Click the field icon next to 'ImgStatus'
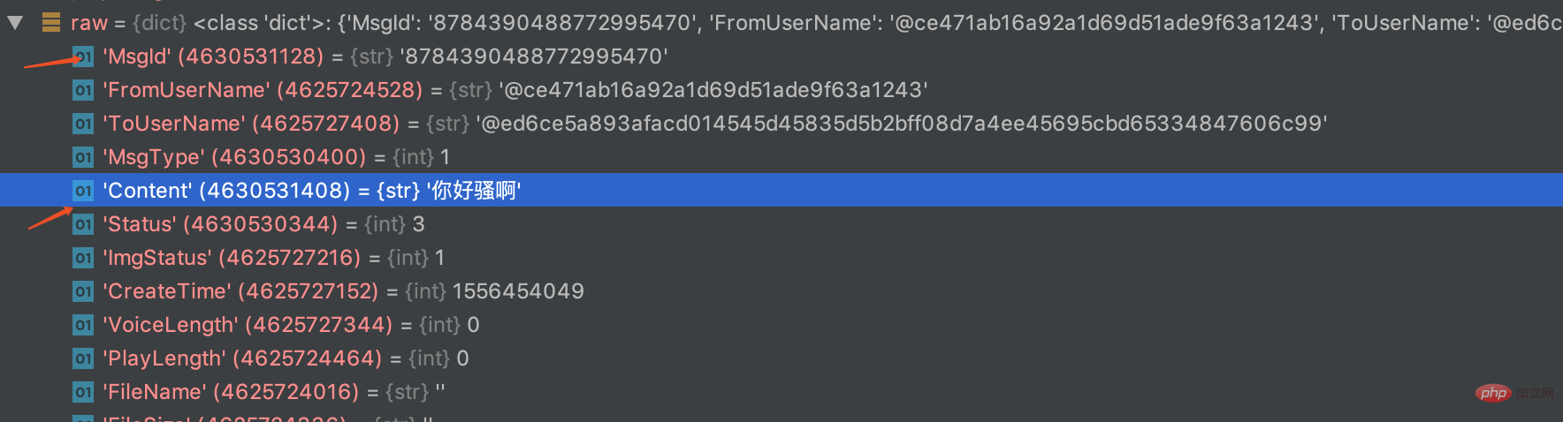The image size is (1563, 422). [83, 258]
